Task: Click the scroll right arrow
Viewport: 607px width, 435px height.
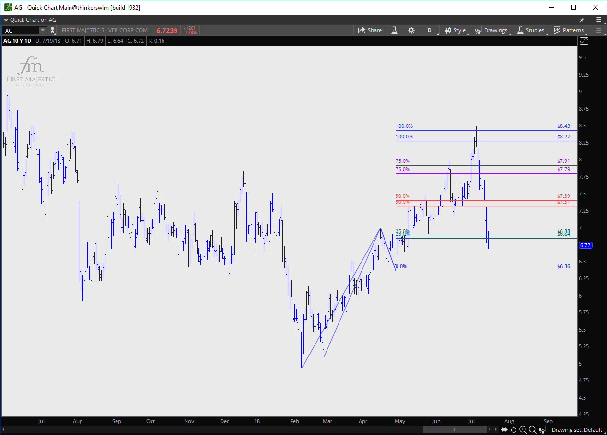Action: pyautogui.click(x=497, y=430)
